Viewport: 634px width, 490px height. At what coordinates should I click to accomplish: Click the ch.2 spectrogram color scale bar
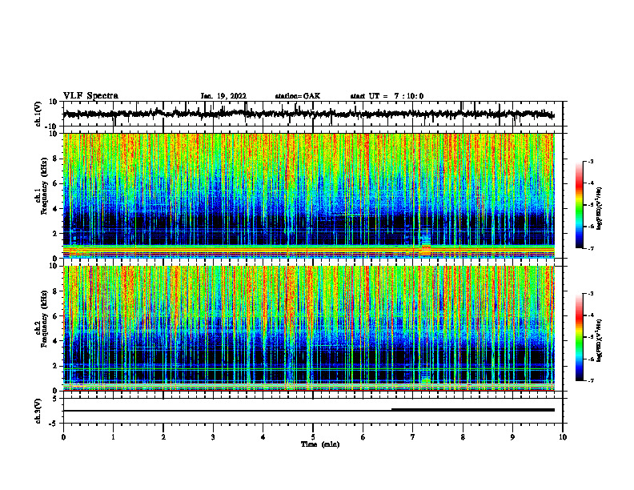tap(580, 337)
